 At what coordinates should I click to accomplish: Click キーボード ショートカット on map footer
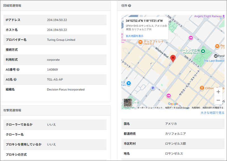coord(150,108)
